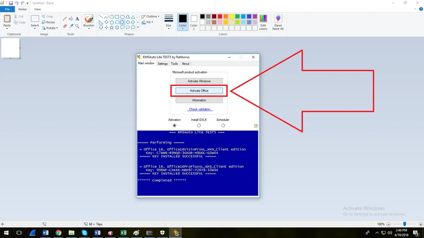Zoom out using minus button
The height and width of the screenshot is (238, 424).
pyautogui.click(x=389, y=224)
